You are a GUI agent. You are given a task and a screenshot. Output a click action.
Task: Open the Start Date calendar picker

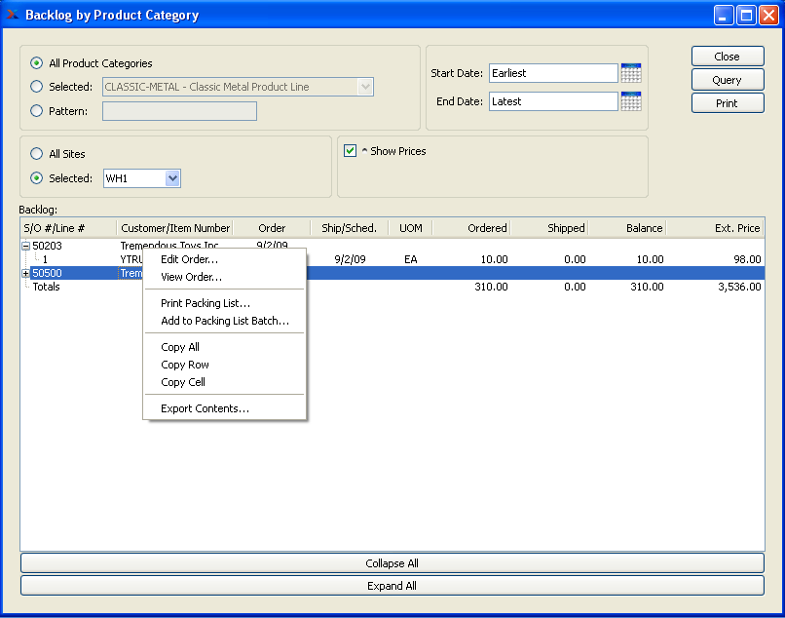[x=630, y=73]
